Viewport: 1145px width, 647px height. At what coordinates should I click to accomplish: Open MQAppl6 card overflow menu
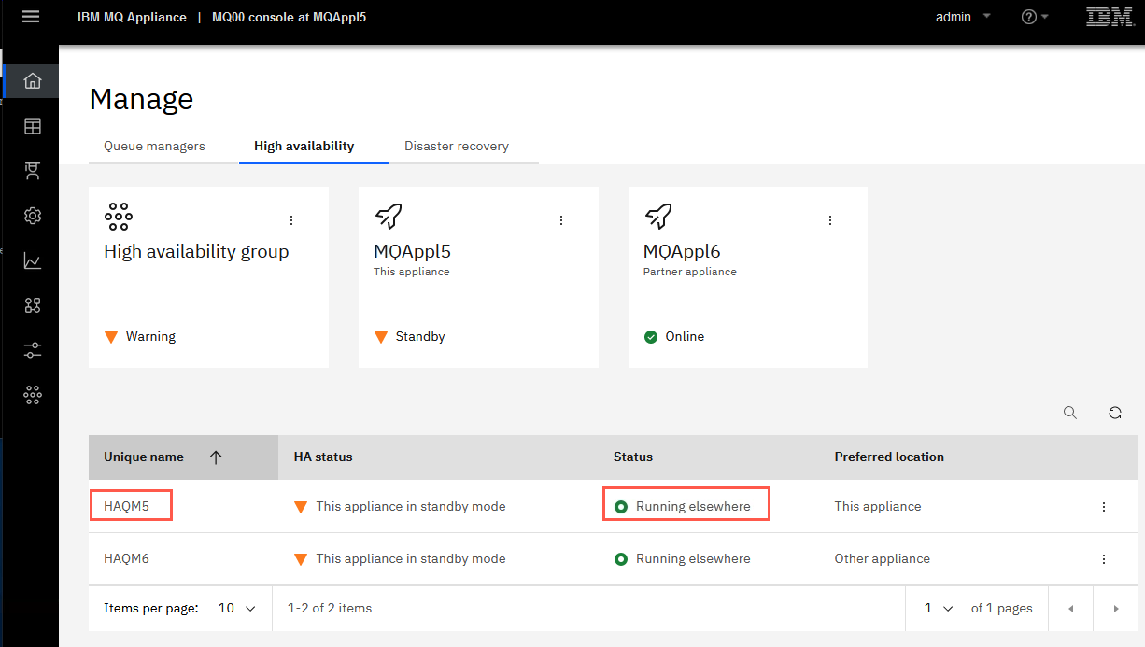[830, 220]
